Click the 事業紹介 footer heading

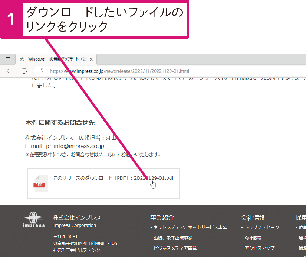click(162, 218)
